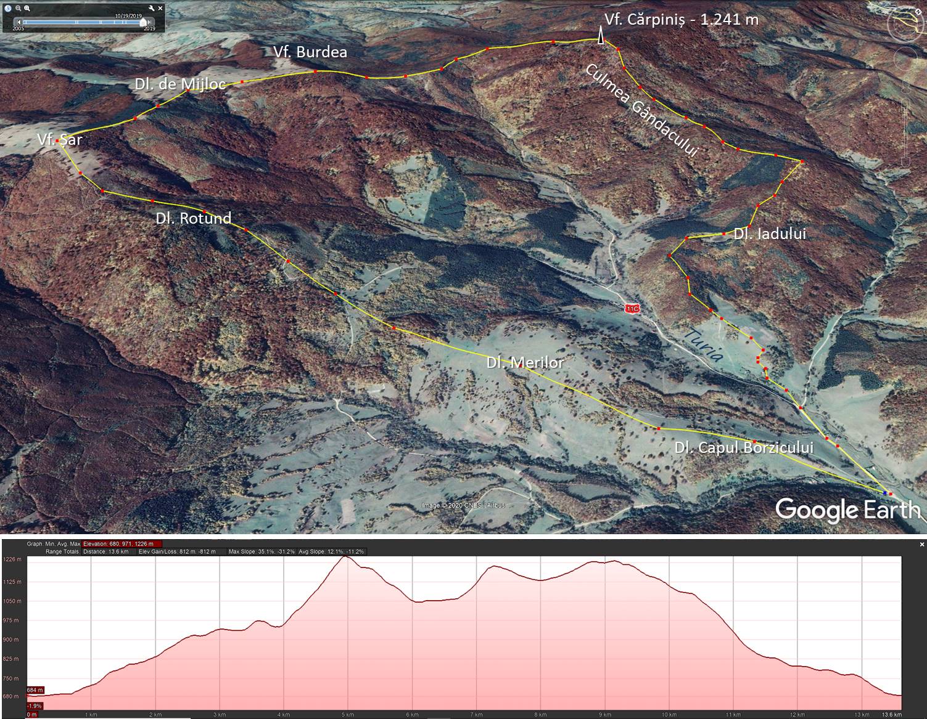Click the historical imagery clock icon
Screen dimensions: 927x719
click(x=8, y=8)
